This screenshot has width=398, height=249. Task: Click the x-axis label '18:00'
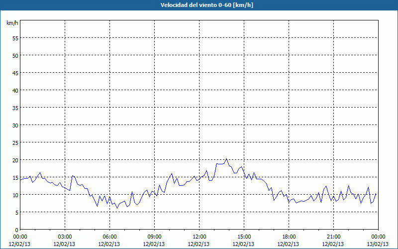(289, 237)
